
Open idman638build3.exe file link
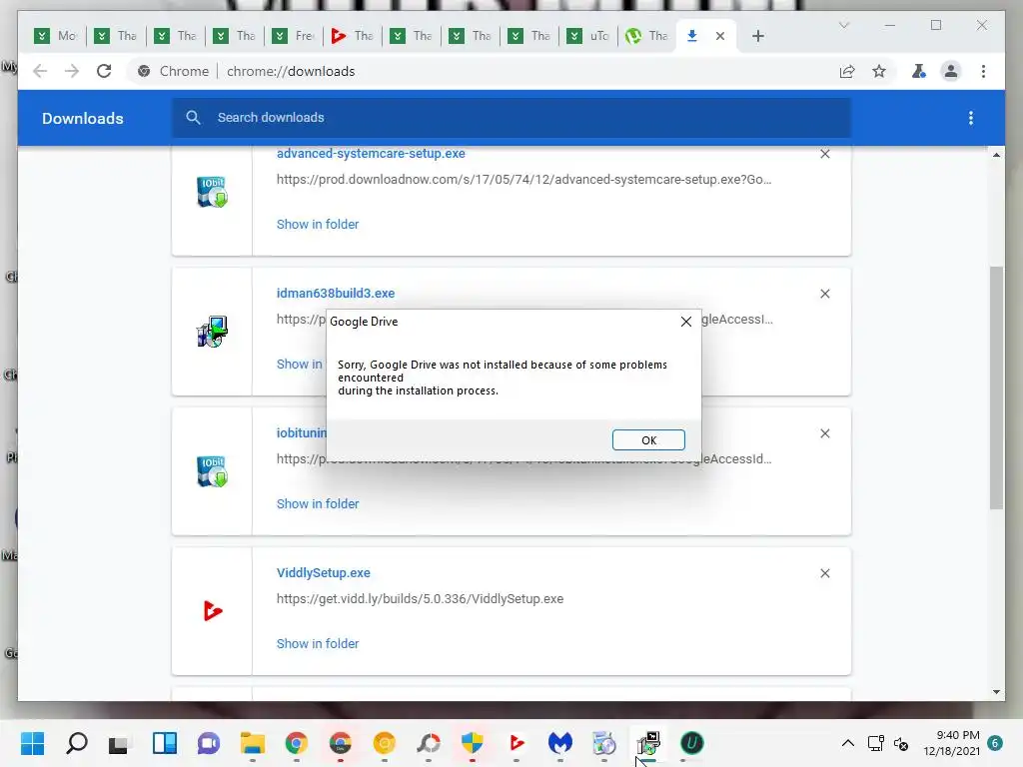pyautogui.click(x=336, y=294)
